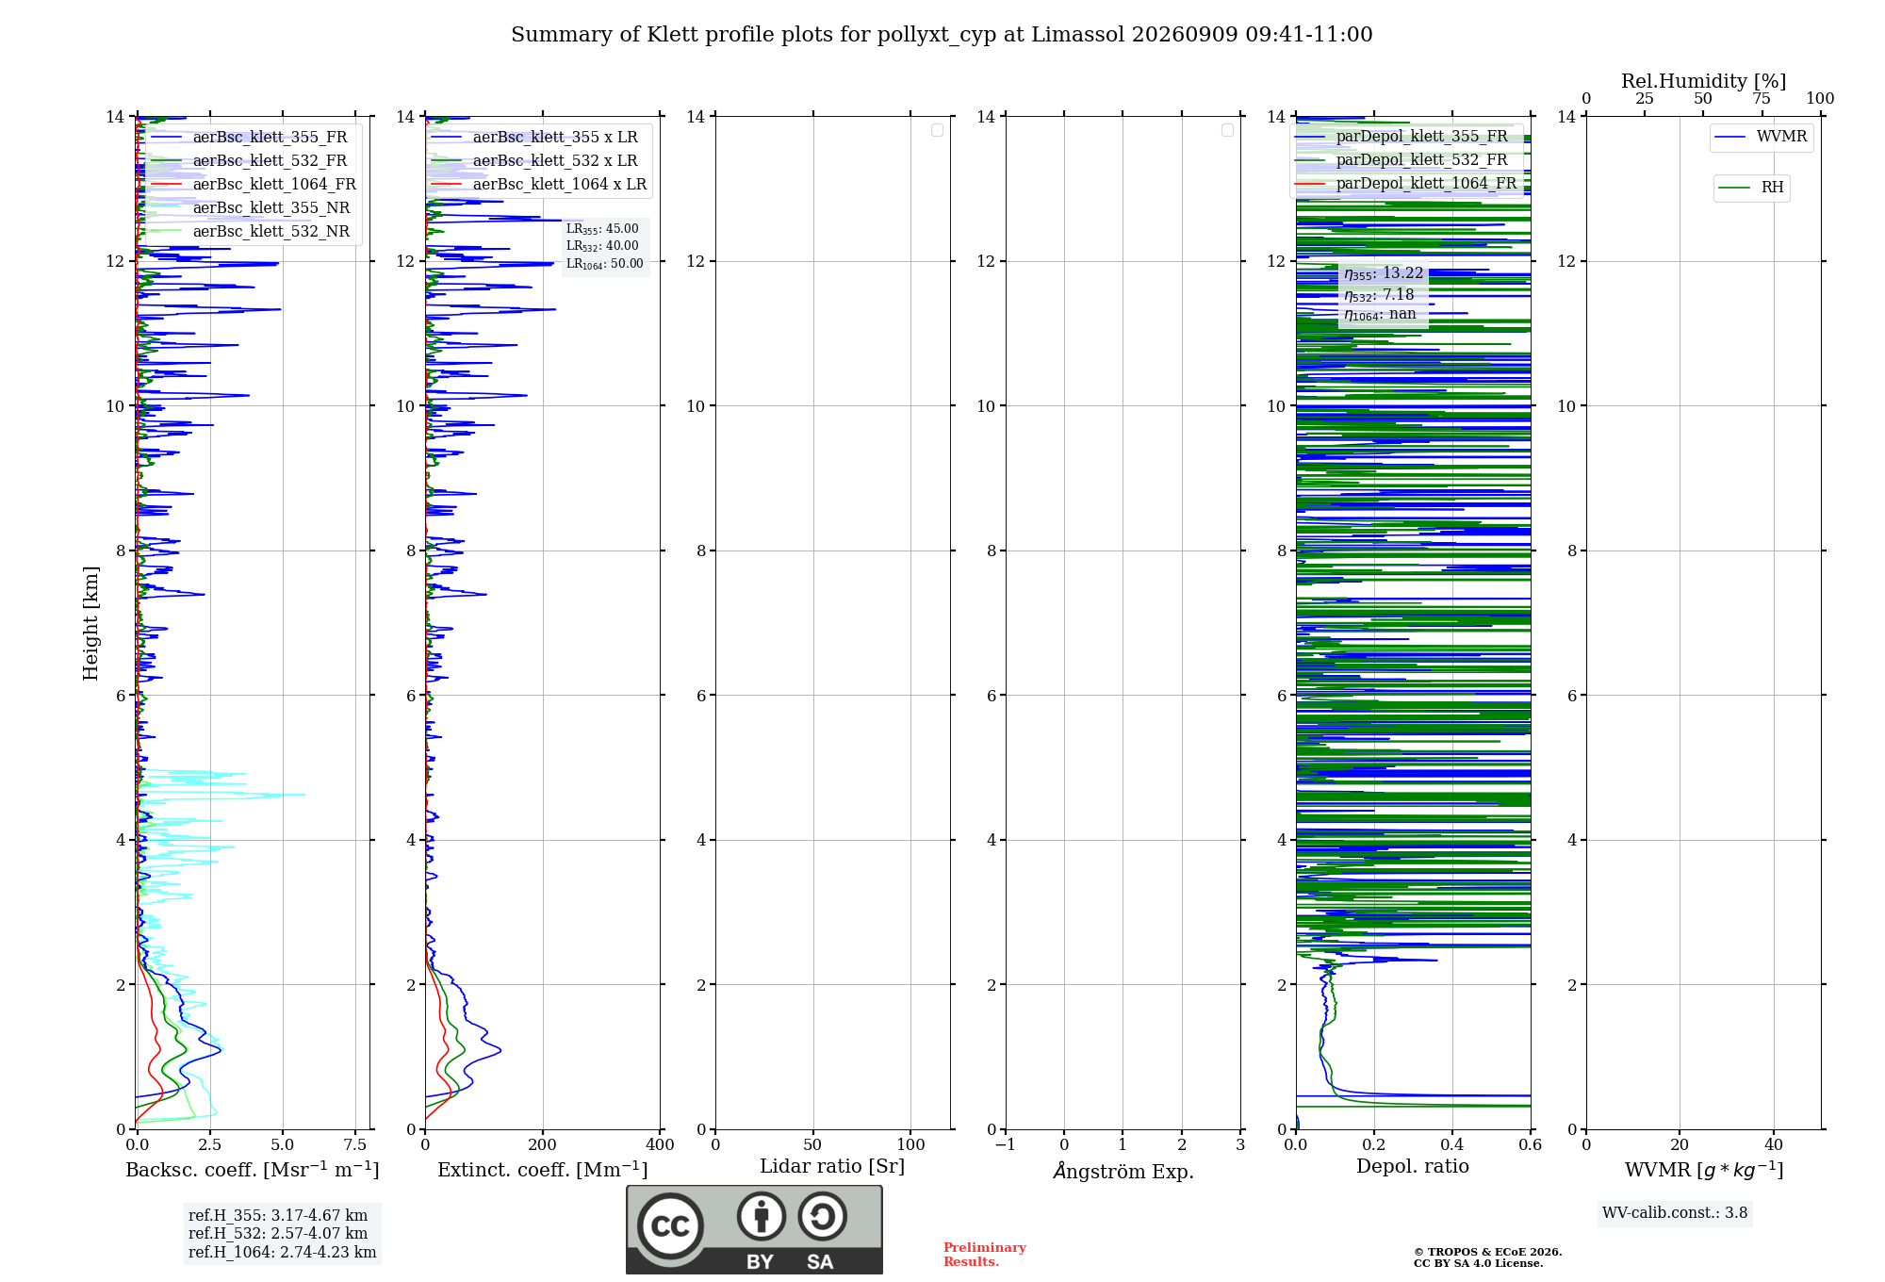Click the 'Depol. ratio' axis label

(x=1413, y=1166)
